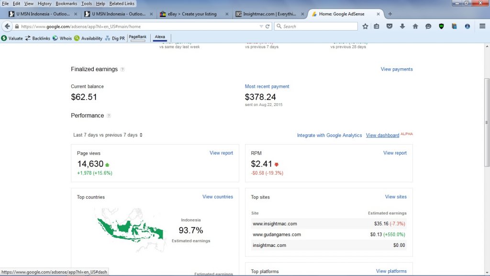Go to the Firefox home page icon
Viewport: 490px width, 276px height.
tap(415, 26)
